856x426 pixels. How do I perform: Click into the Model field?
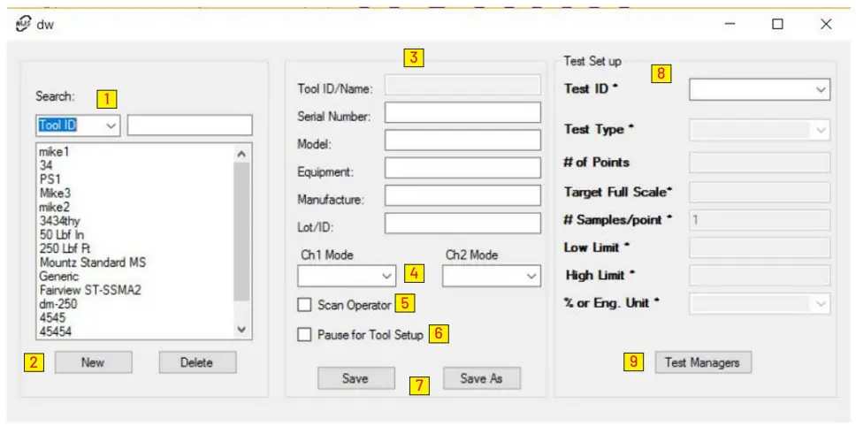click(x=462, y=141)
